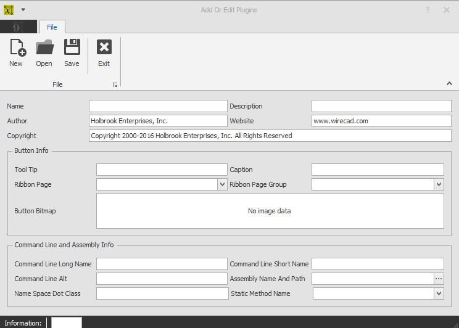Switch to the File ribbon tab
459x328 pixels.
point(52,27)
